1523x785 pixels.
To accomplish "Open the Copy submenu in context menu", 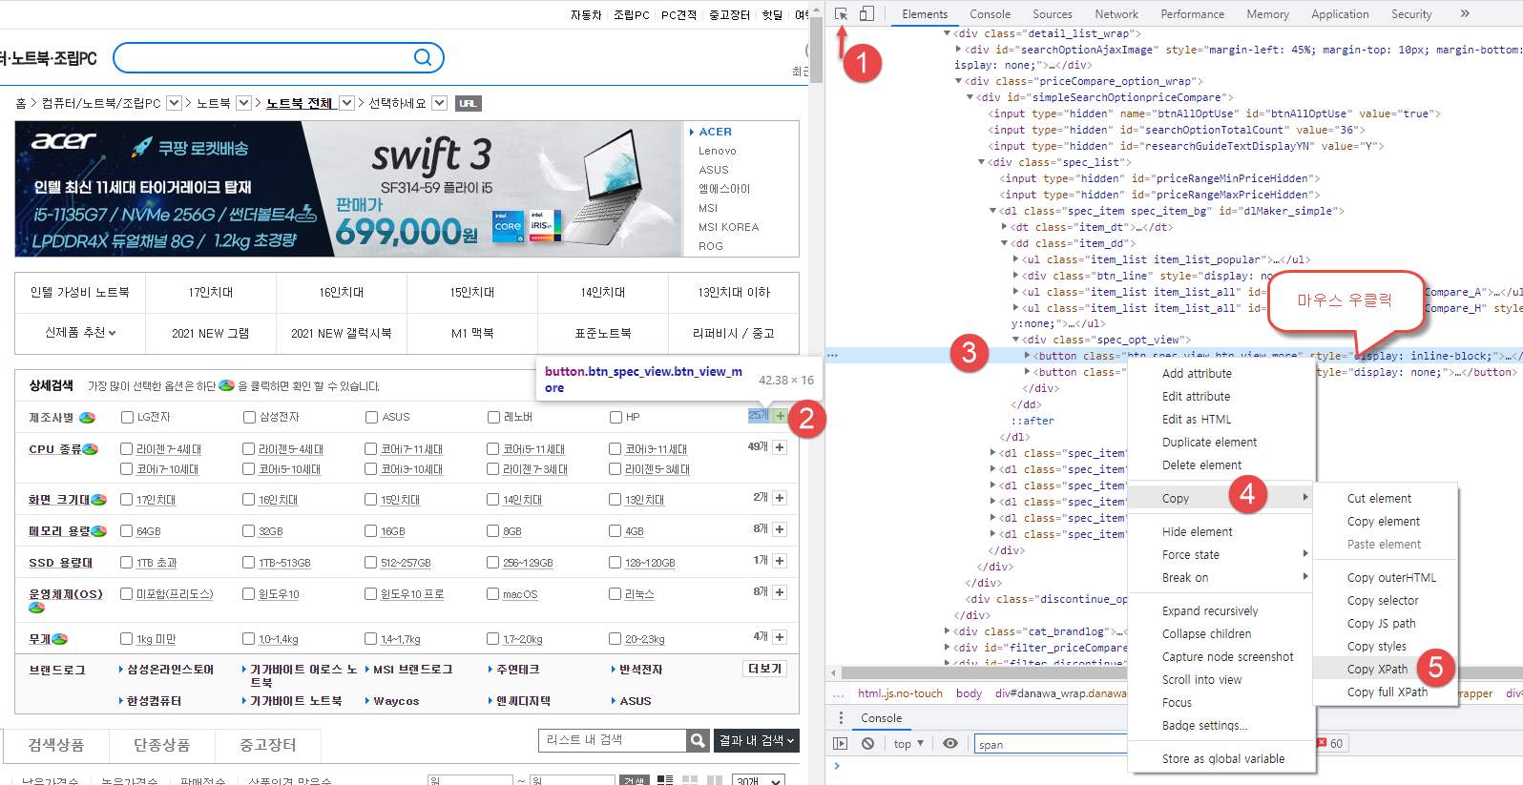I will tap(1220, 498).
